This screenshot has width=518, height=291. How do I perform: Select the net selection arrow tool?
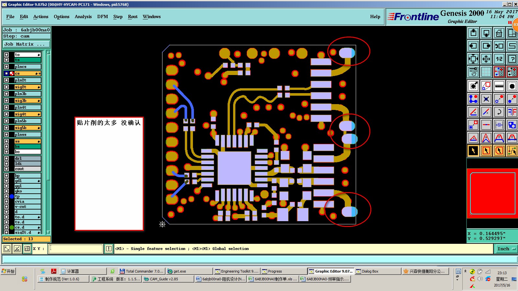click(x=512, y=151)
